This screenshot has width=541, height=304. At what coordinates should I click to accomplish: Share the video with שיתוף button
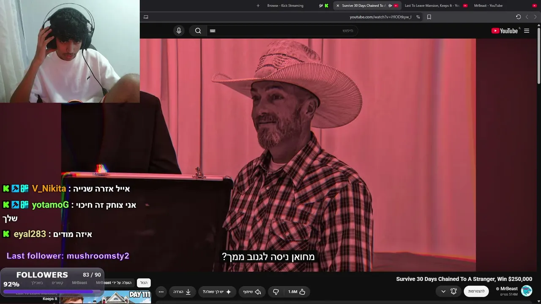tap(252, 292)
